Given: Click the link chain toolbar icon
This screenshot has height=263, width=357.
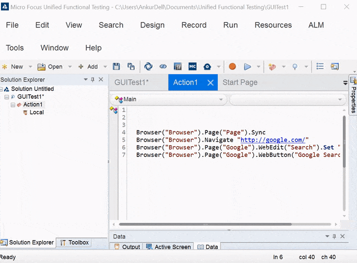Looking at the screenshot, I should pos(163,66).
